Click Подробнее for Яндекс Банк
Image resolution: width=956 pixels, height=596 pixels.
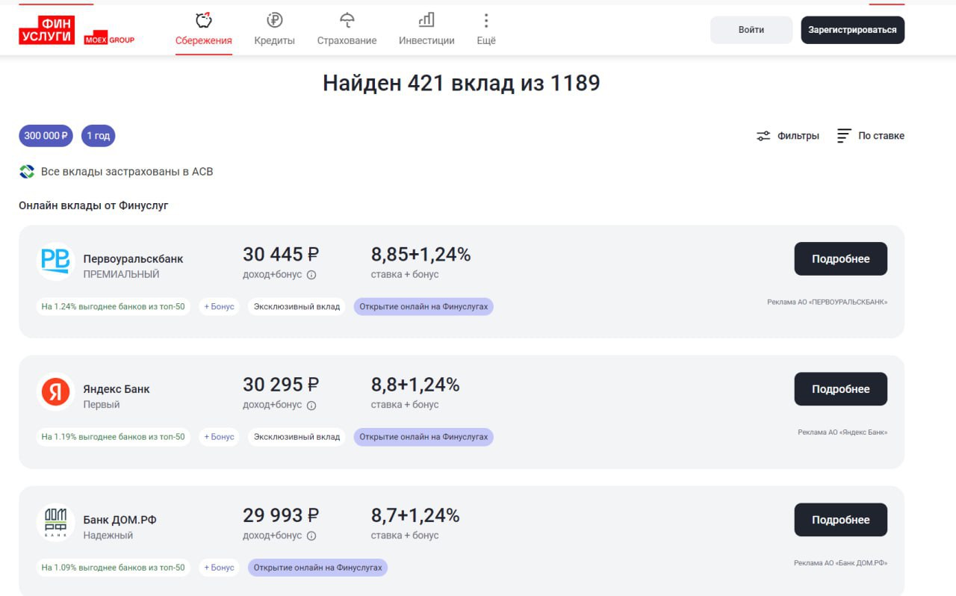[840, 389]
